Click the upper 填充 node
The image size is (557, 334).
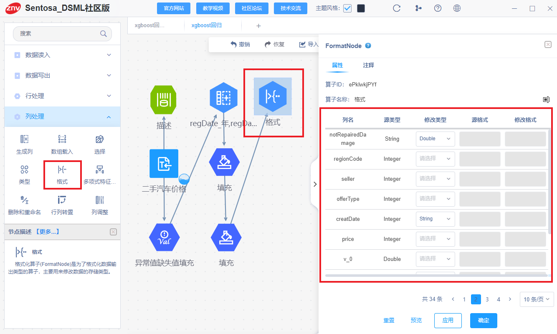pos(225,162)
